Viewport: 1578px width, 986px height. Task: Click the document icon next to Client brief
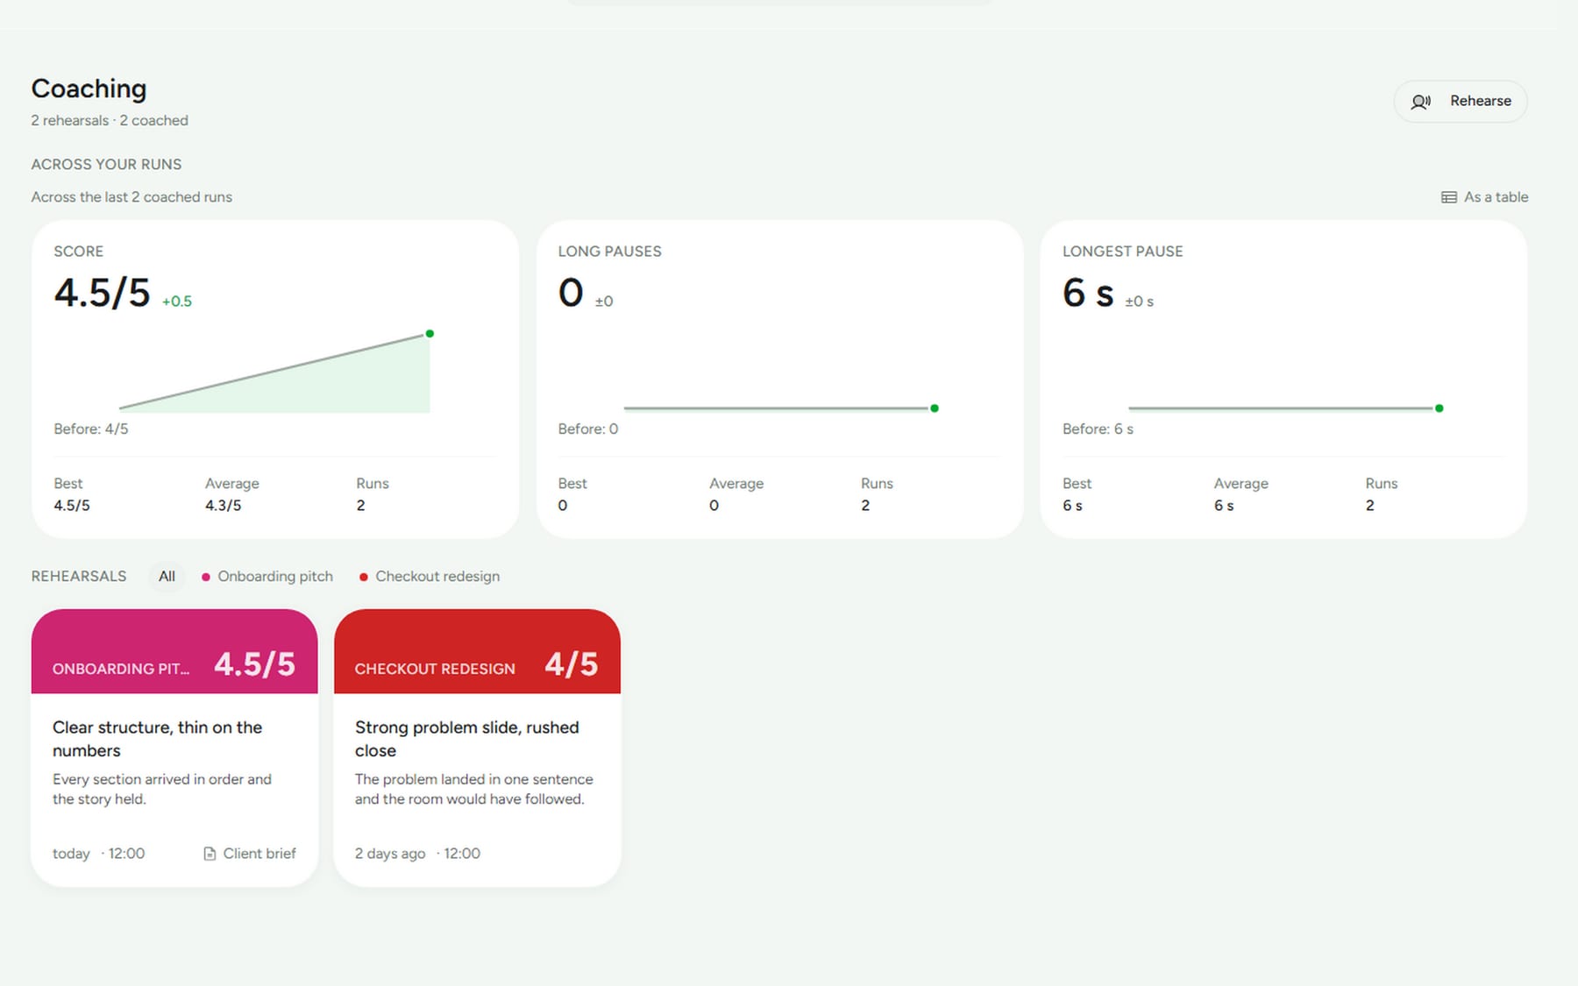(x=210, y=854)
